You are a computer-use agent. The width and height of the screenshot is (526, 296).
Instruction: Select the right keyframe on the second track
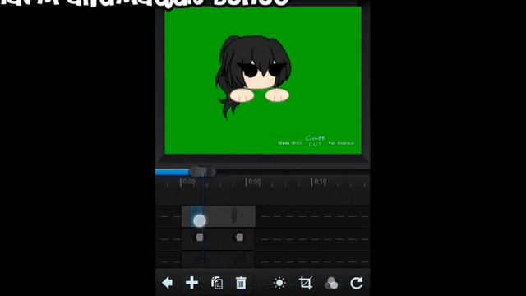(x=239, y=238)
